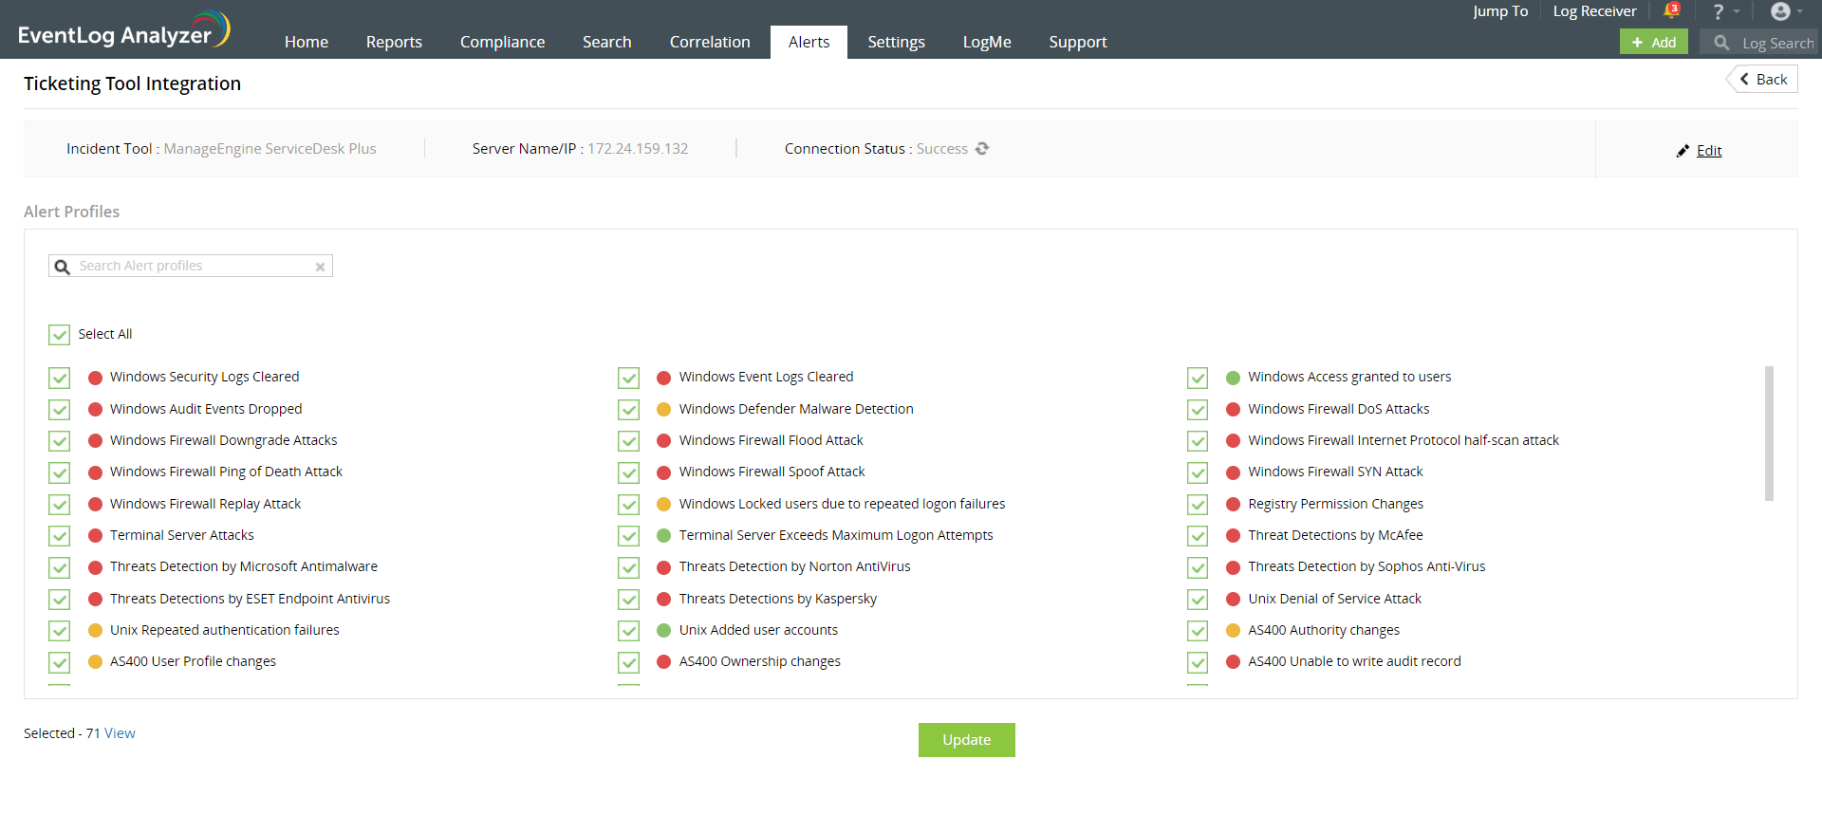Click Threats Detection by Sophos Anti-Virus label
Image resolution: width=1822 pixels, height=833 pixels.
pos(1366,566)
